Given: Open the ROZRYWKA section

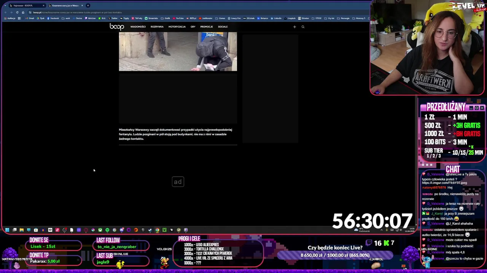Looking at the screenshot, I should [x=157, y=27].
